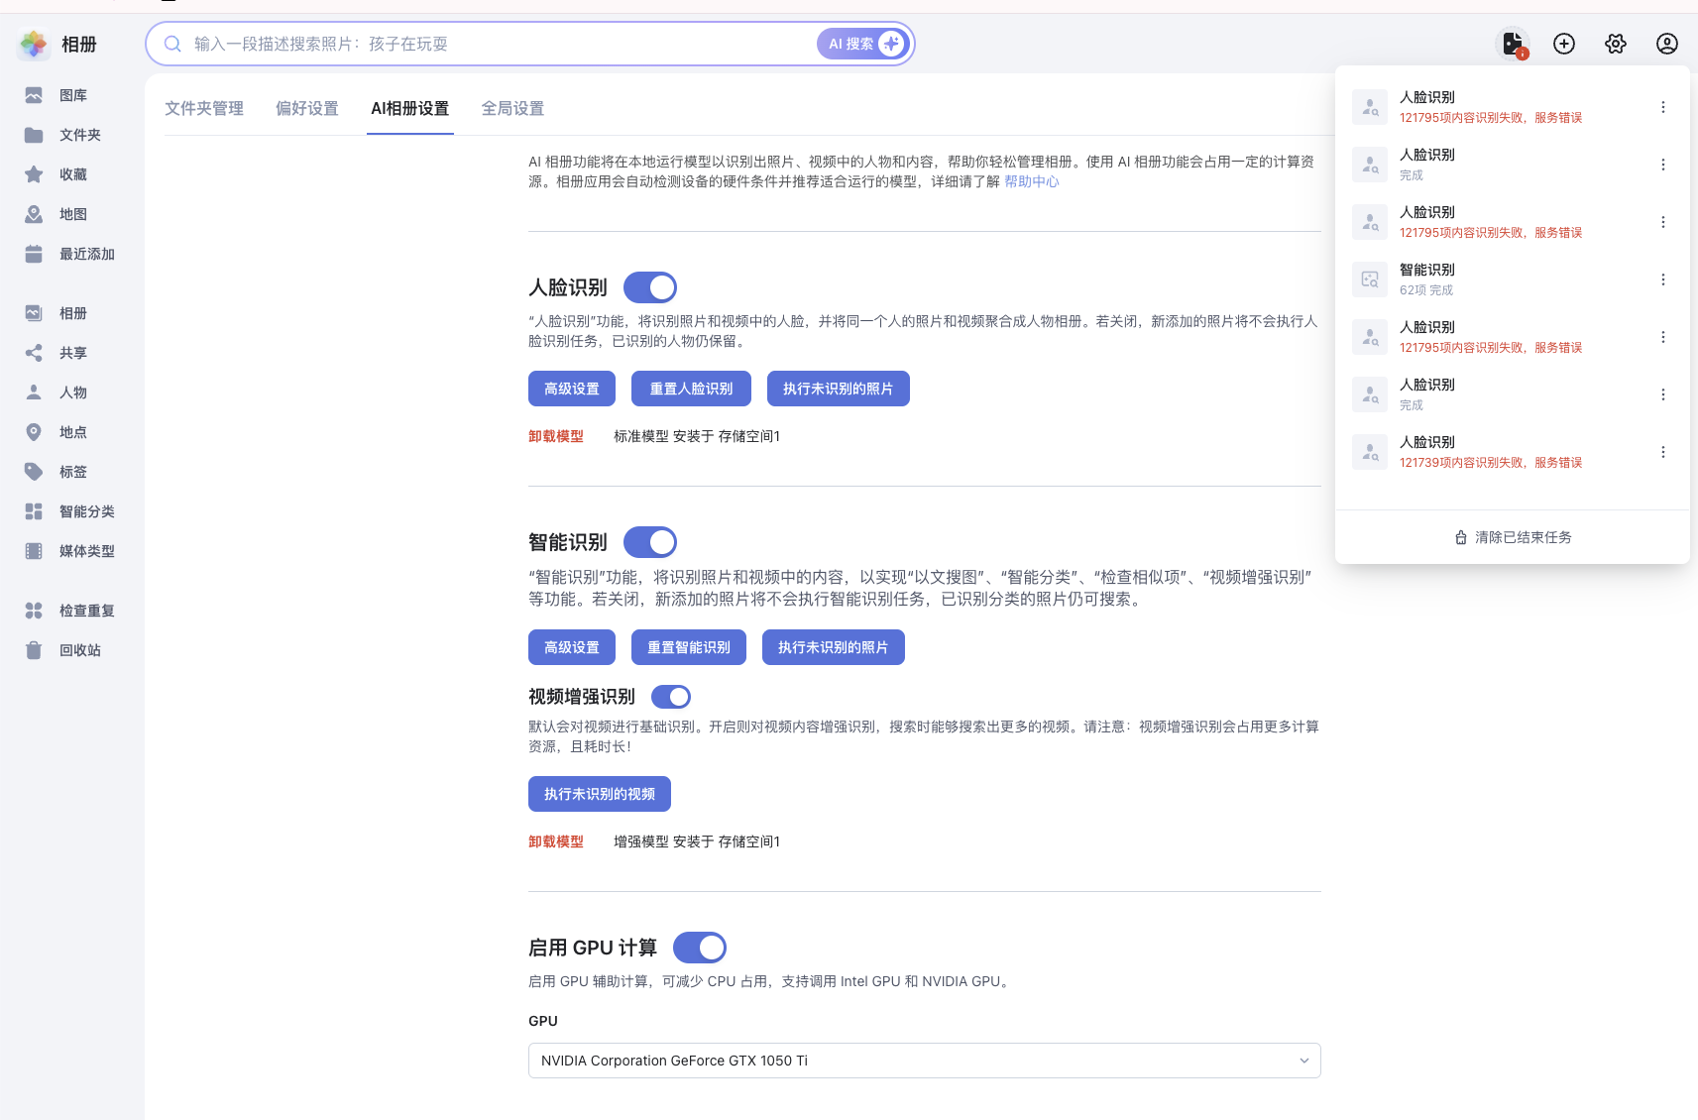
Task: Click the AI 搜索 button in search bar
Action: point(863,44)
